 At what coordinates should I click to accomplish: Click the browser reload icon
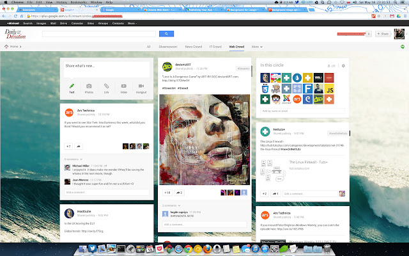(x=15, y=16)
